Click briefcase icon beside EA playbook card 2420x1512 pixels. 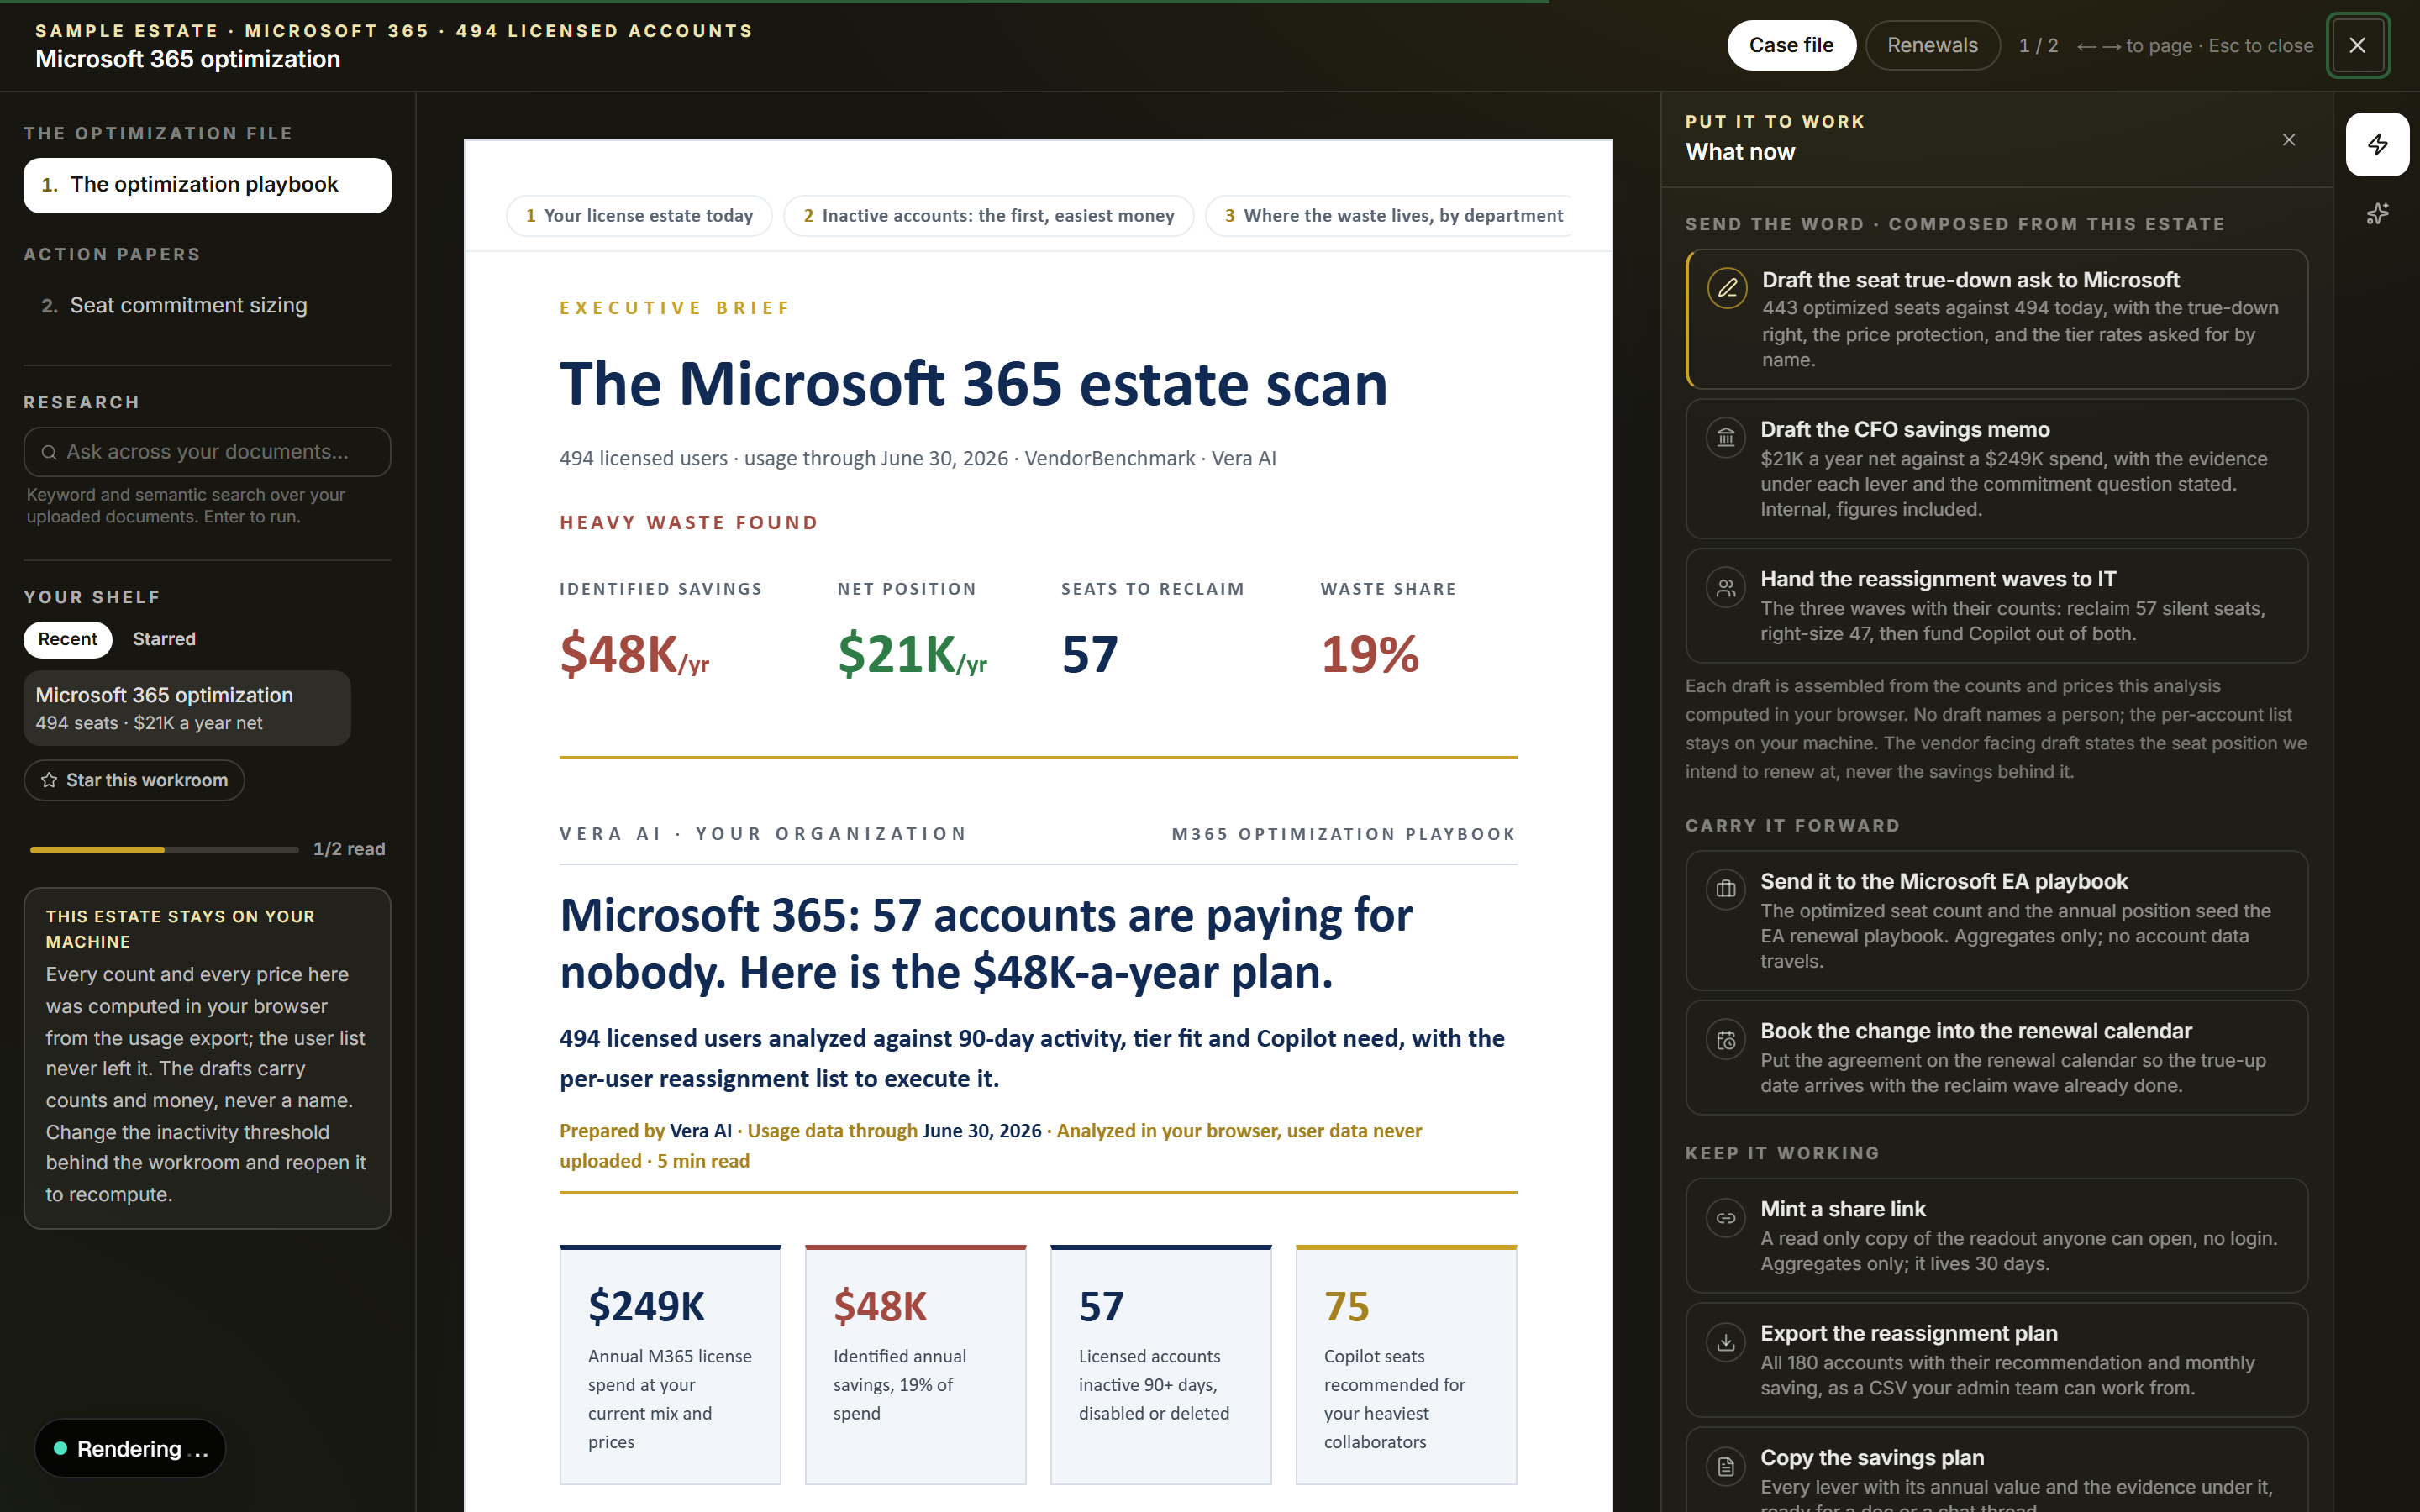[1726, 890]
